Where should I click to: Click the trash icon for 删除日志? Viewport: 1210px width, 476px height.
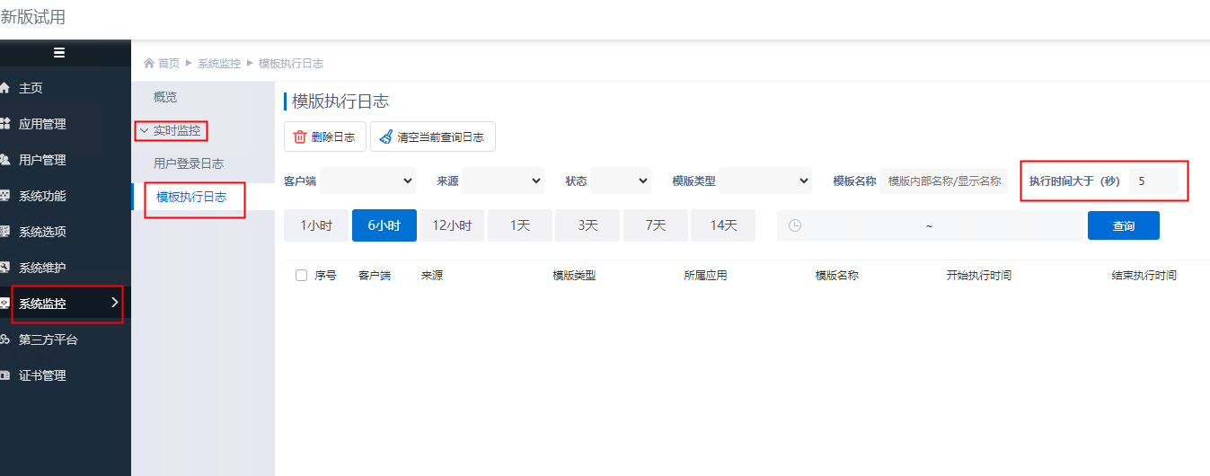(300, 137)
